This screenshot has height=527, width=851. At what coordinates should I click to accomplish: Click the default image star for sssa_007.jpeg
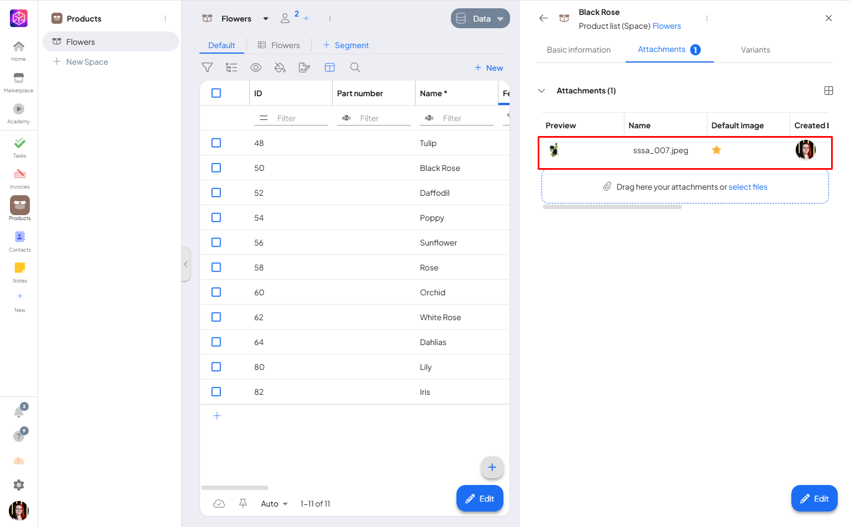pyautogui.click(x=716, y=150)
